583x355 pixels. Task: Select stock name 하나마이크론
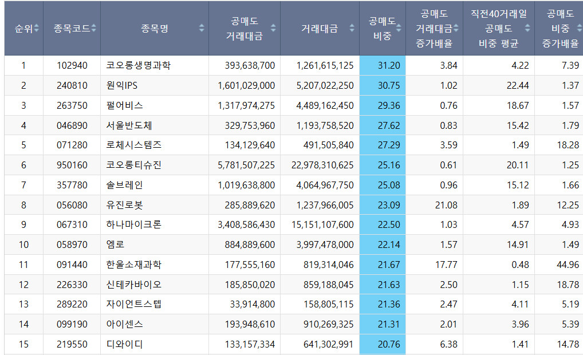pos(134,224)
